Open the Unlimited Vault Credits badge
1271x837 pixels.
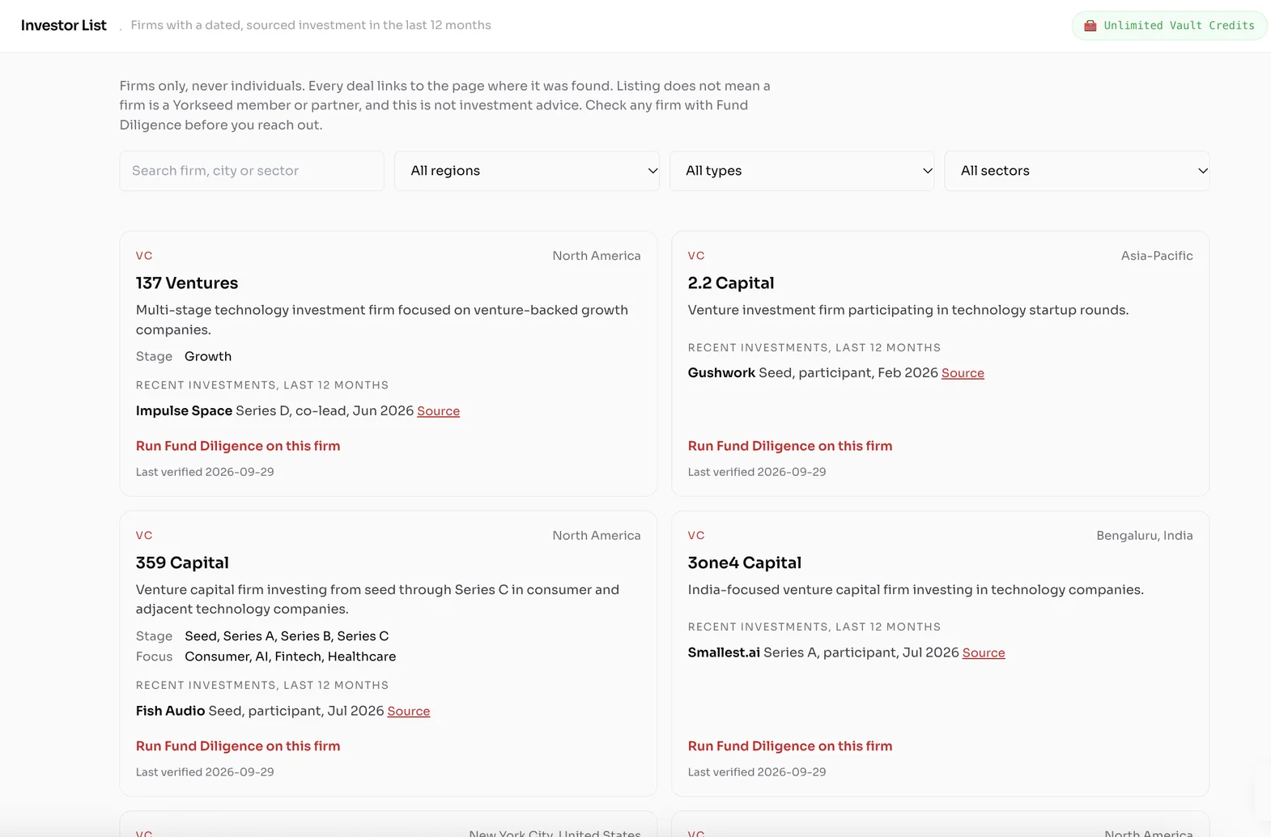[1169, 26]
